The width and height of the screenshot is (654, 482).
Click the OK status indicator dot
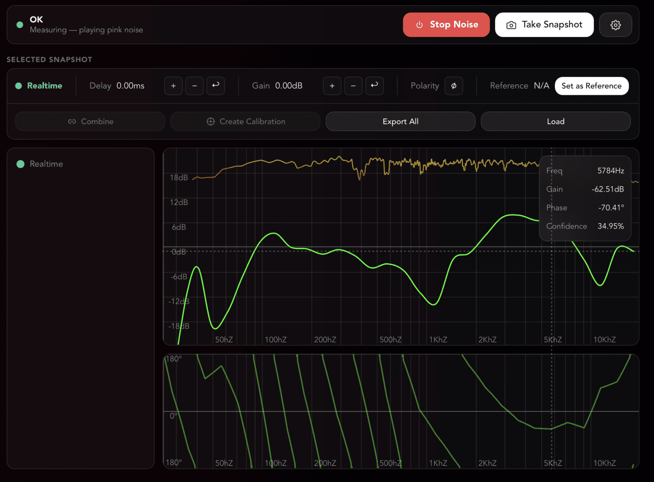click(20, 25)
